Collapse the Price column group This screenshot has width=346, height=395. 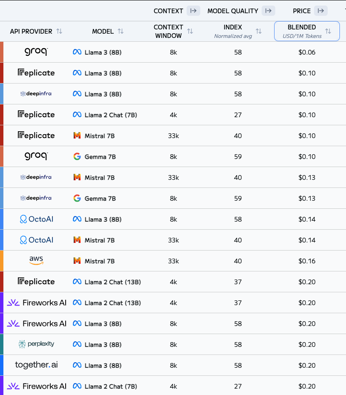point(321,11)
